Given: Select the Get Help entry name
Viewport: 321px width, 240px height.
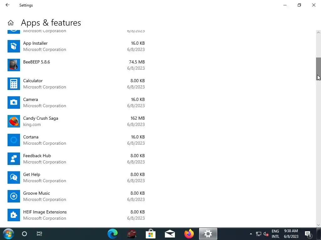Looking at the screenshot, I should [x=32, y=174].
